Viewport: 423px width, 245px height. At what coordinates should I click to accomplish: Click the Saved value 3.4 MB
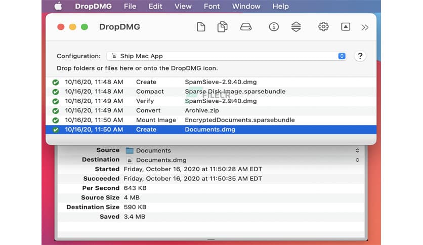135,216
